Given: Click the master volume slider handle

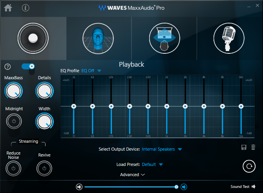Looking at the screenshot, I should [x=176, y=187].
